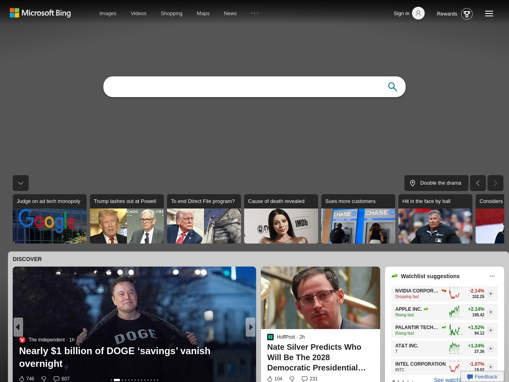The width and height of the screenshot is (509, 382).
Task: Add Palantir to the watchlist
Action: point(491,330)
